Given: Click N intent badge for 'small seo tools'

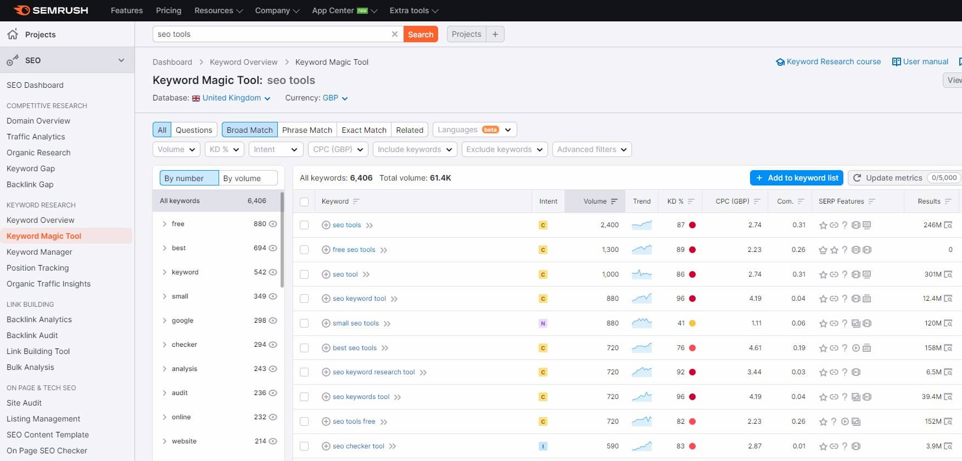Looking at the screenshot, I should (543, 323).
